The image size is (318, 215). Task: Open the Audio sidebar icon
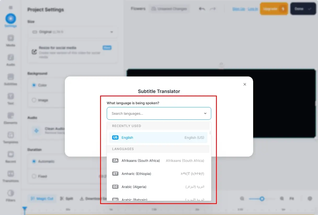(10, 58)
